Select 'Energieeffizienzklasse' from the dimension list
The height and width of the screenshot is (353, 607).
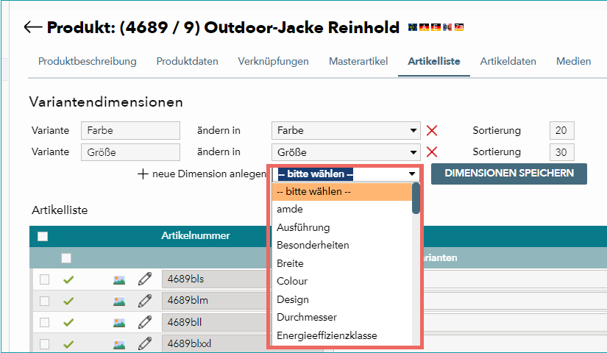(x=342, y=335)
